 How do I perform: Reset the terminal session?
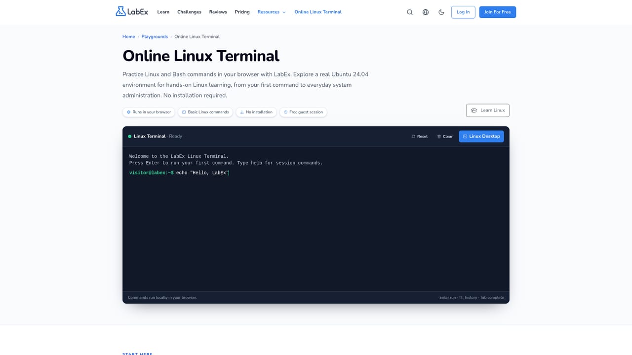[420, 136]
